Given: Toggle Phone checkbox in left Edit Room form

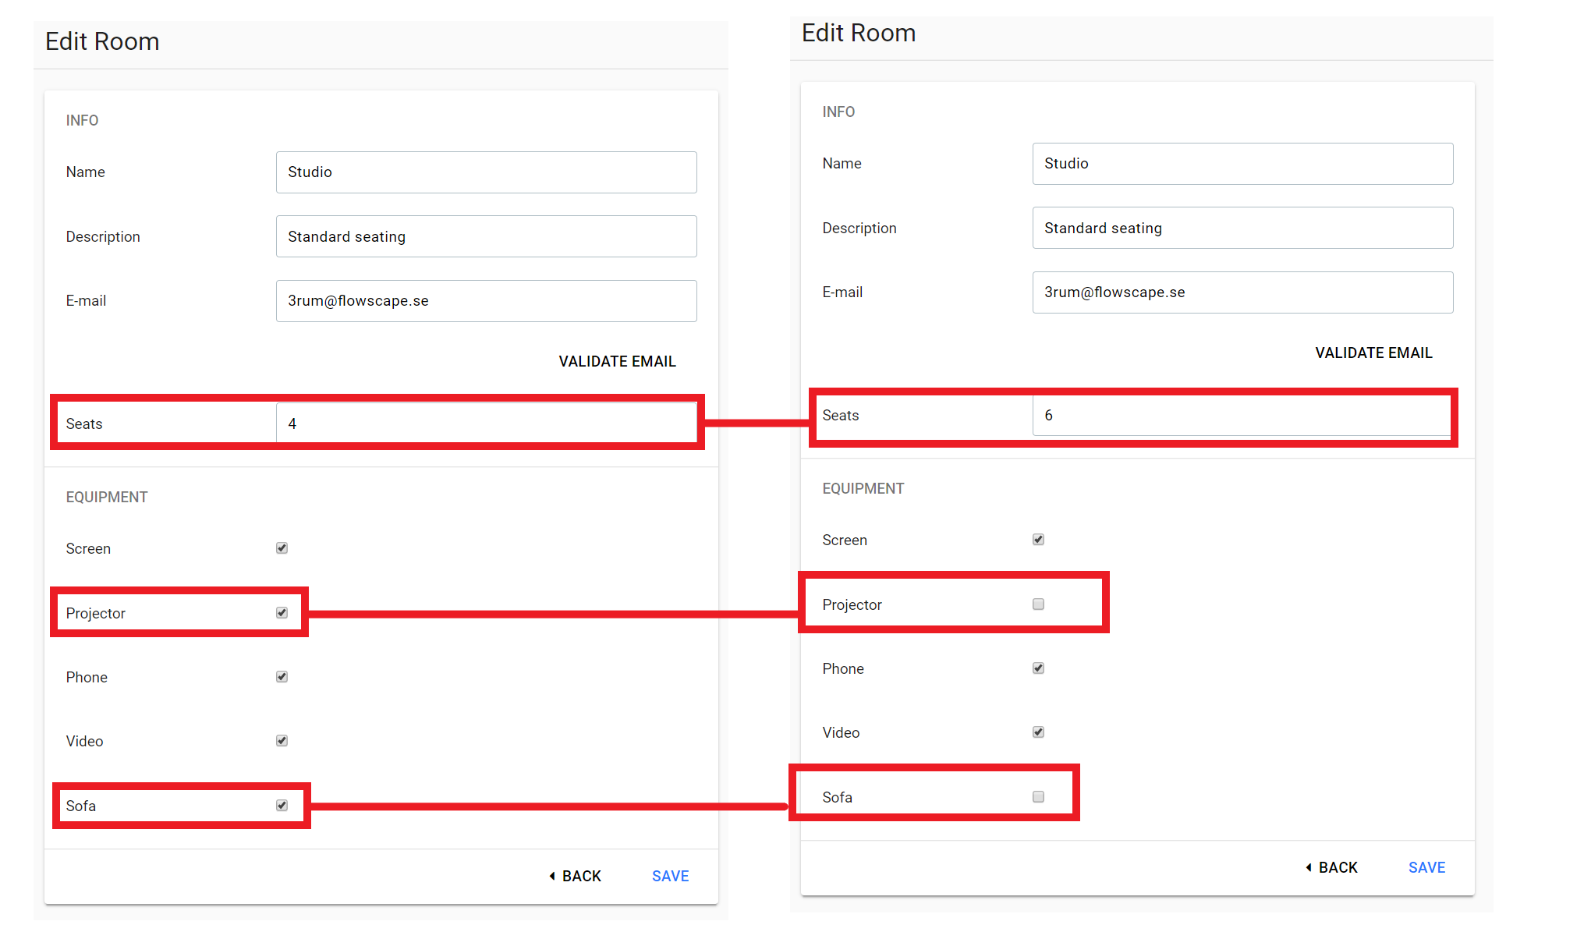Looking at the screenshot, I should (282, 677).
